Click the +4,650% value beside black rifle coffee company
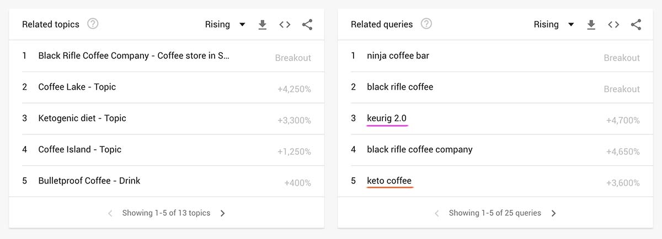Viewport: 662px width, 239px height. tap(623, 152)
